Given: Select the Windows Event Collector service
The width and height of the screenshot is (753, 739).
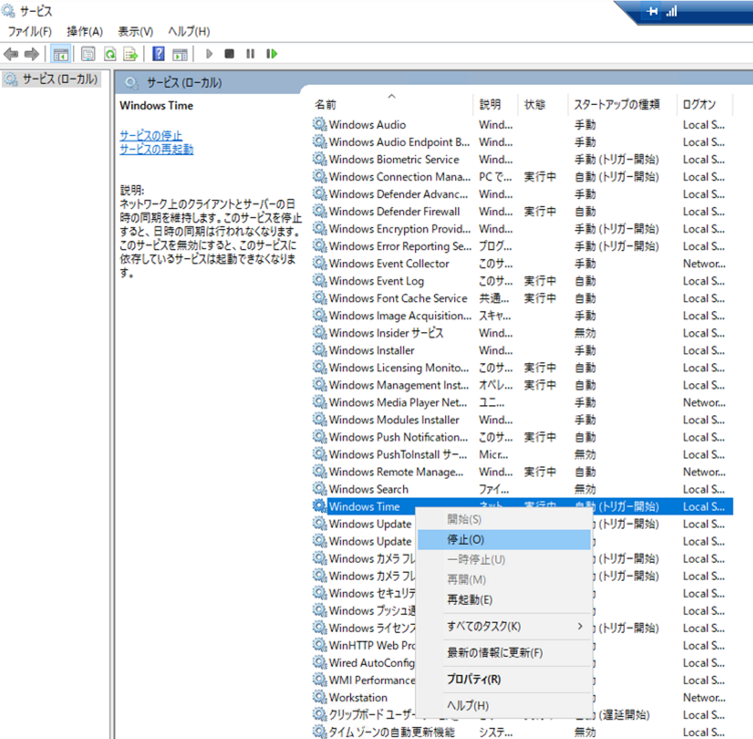Looking at the screenshot, I should pyautogui.click(x=522, y=263).
